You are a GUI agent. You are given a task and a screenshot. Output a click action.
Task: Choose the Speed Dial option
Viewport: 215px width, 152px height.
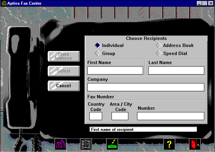tap(159, 53)
